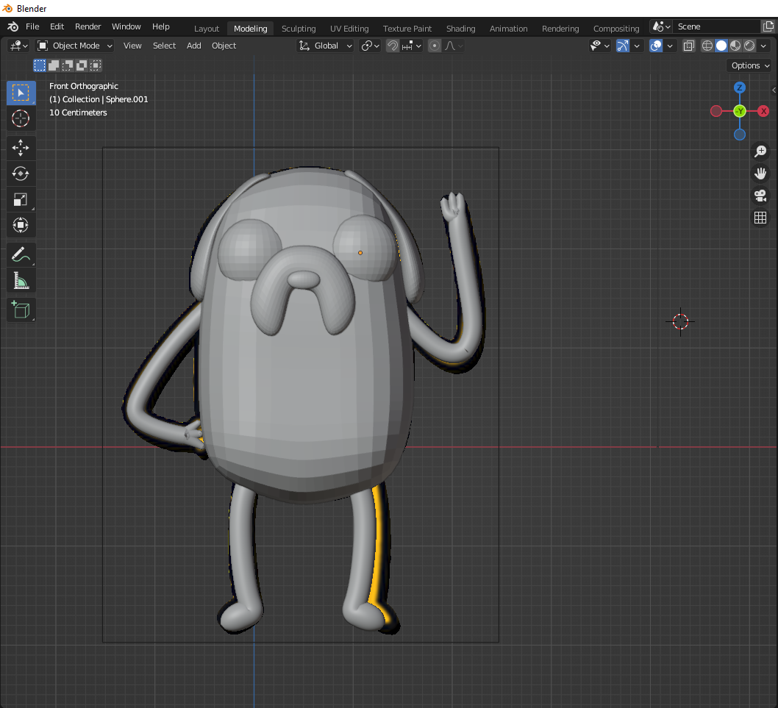Open the editor type dropdown
The image size is (778, 708).
[19, 46]
